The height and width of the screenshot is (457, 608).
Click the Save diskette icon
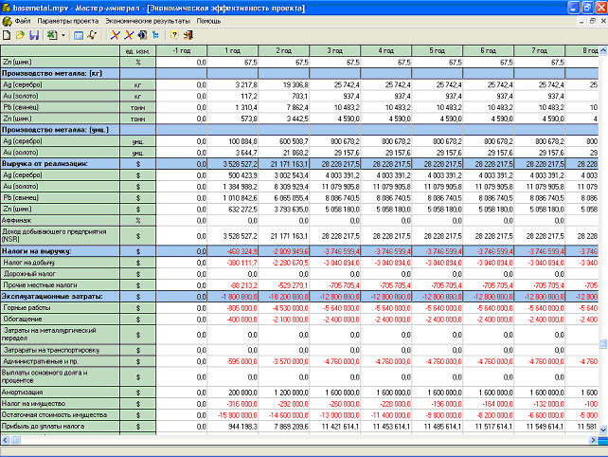tap(34, 35)
